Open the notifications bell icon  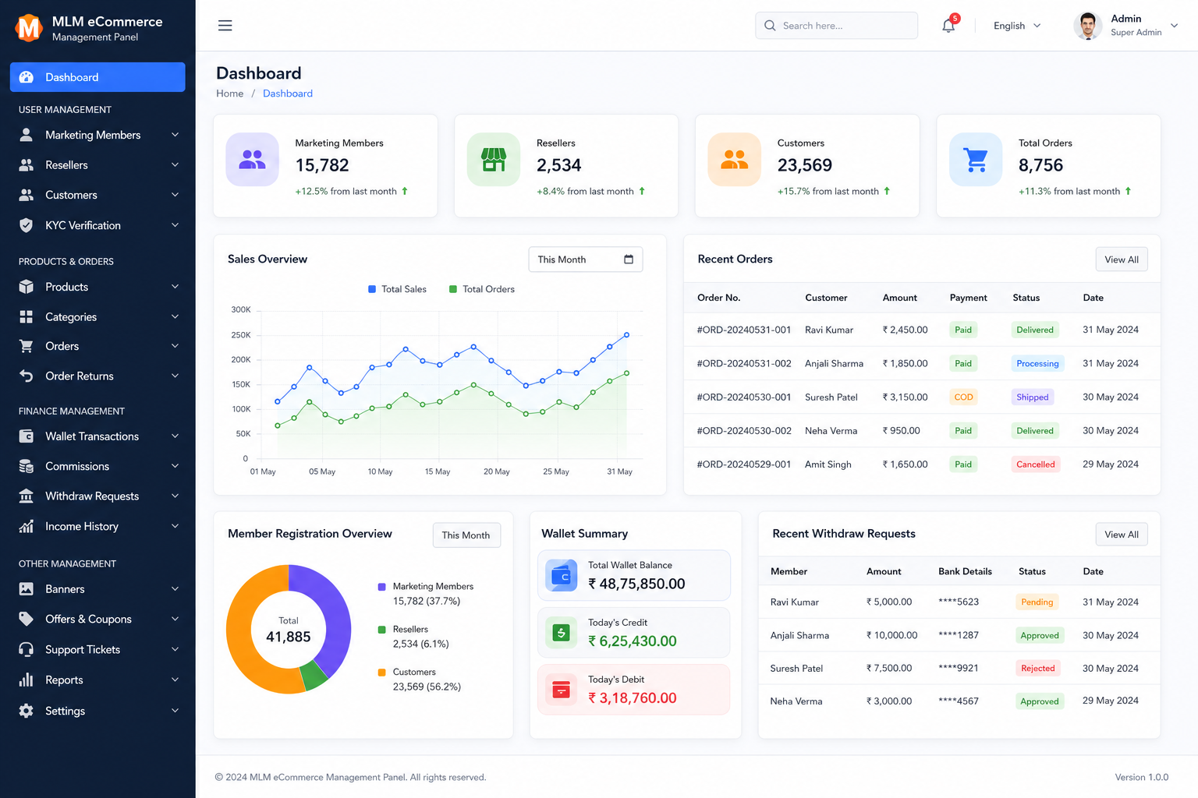pos(948,26)
